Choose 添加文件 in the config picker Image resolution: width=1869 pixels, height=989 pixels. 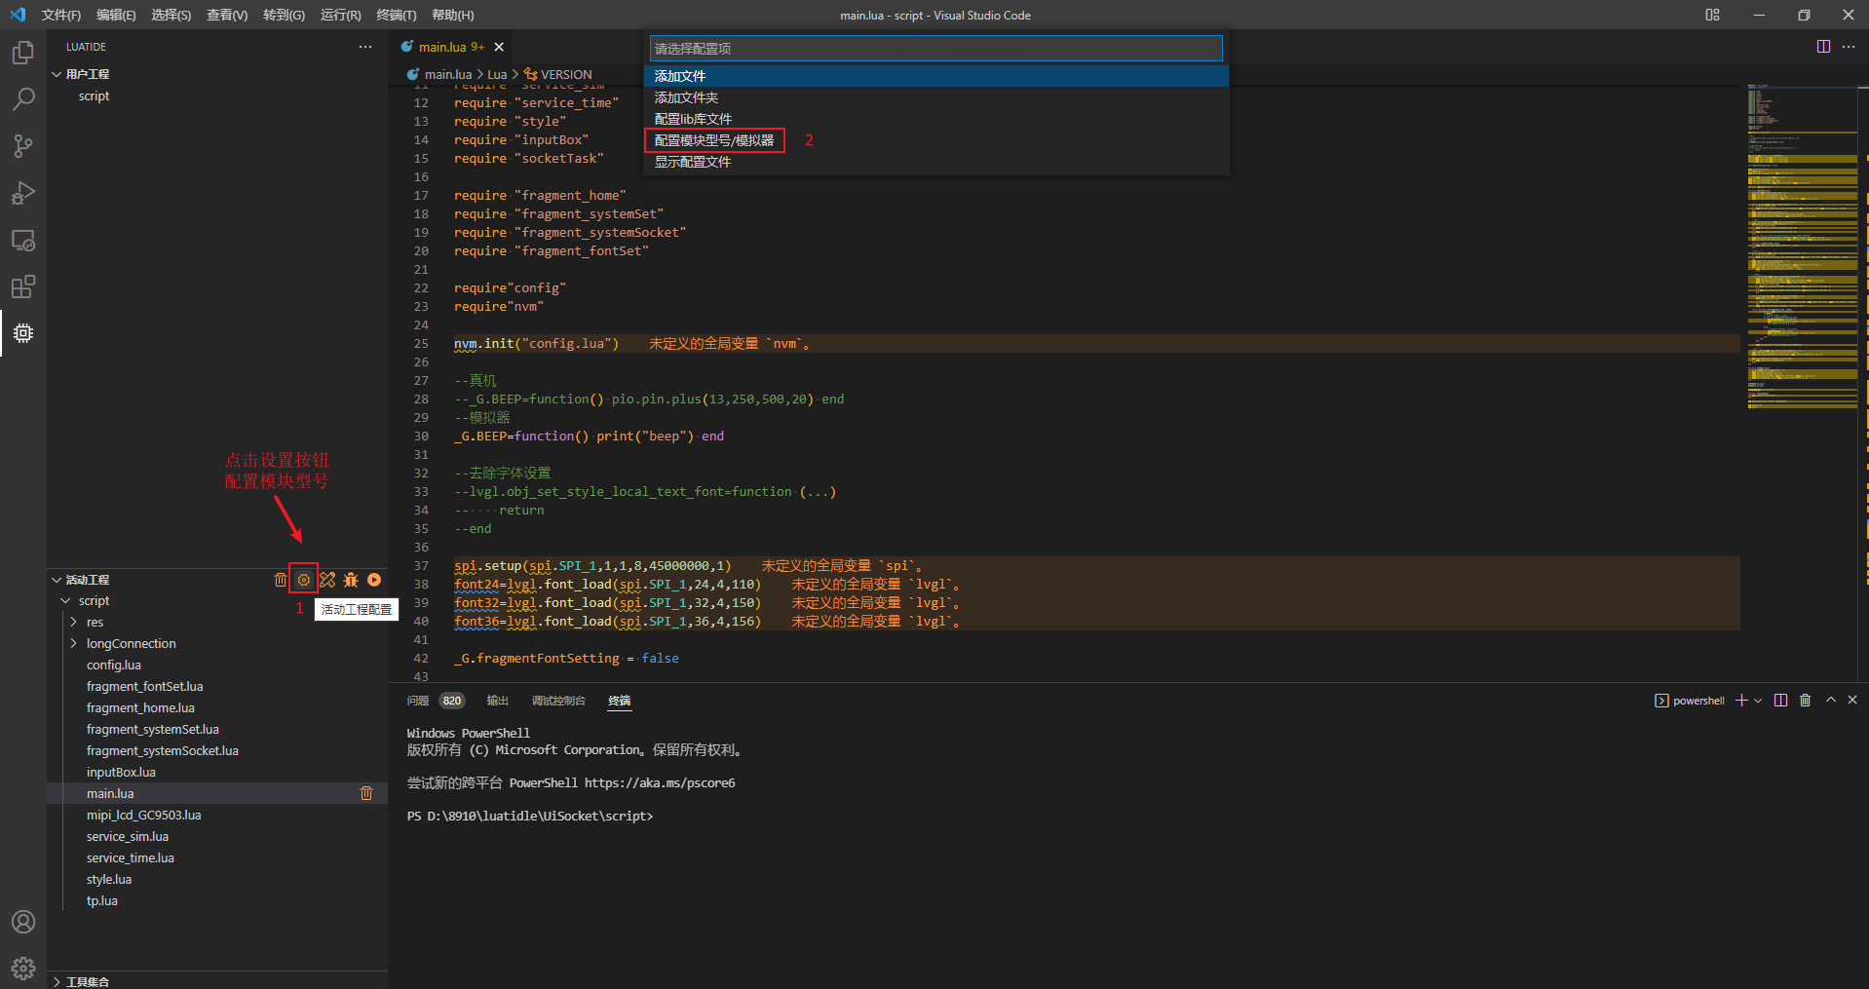pyautogui.click(x=935, y=76)
